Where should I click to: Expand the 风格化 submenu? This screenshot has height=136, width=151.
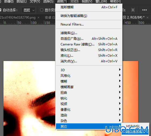[89, 76]
